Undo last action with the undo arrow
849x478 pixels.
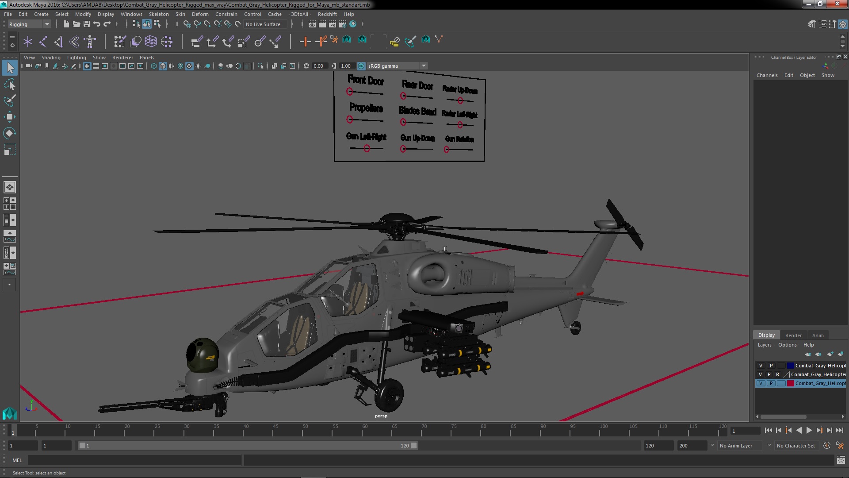[97, 24]
